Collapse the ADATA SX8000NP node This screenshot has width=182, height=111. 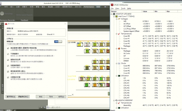click(x=114, y=100)
